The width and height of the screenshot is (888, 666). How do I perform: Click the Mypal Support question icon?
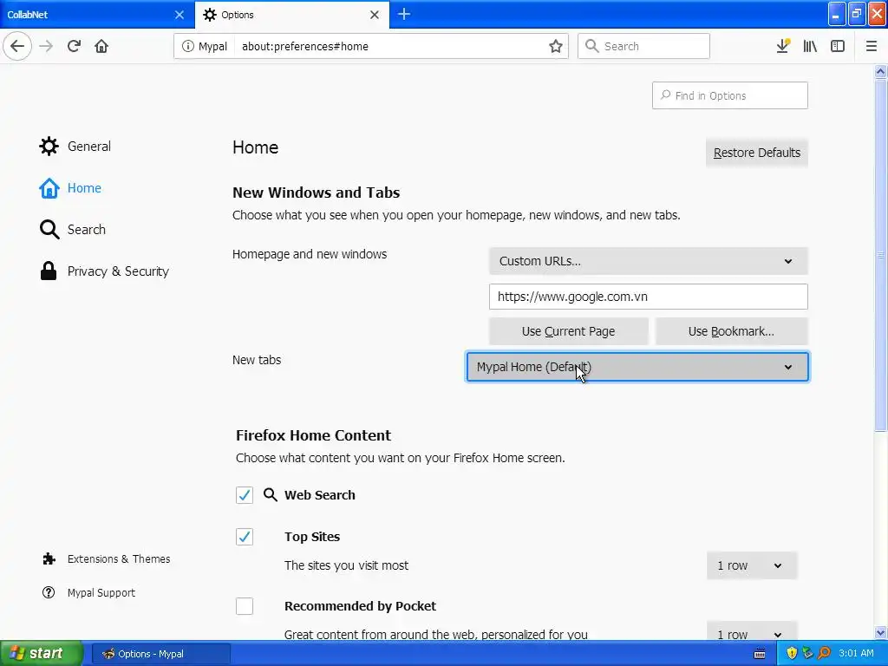pos(49,592)
